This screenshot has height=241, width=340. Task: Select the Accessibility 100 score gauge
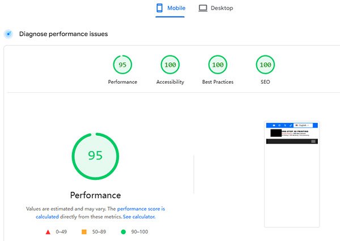170,65
